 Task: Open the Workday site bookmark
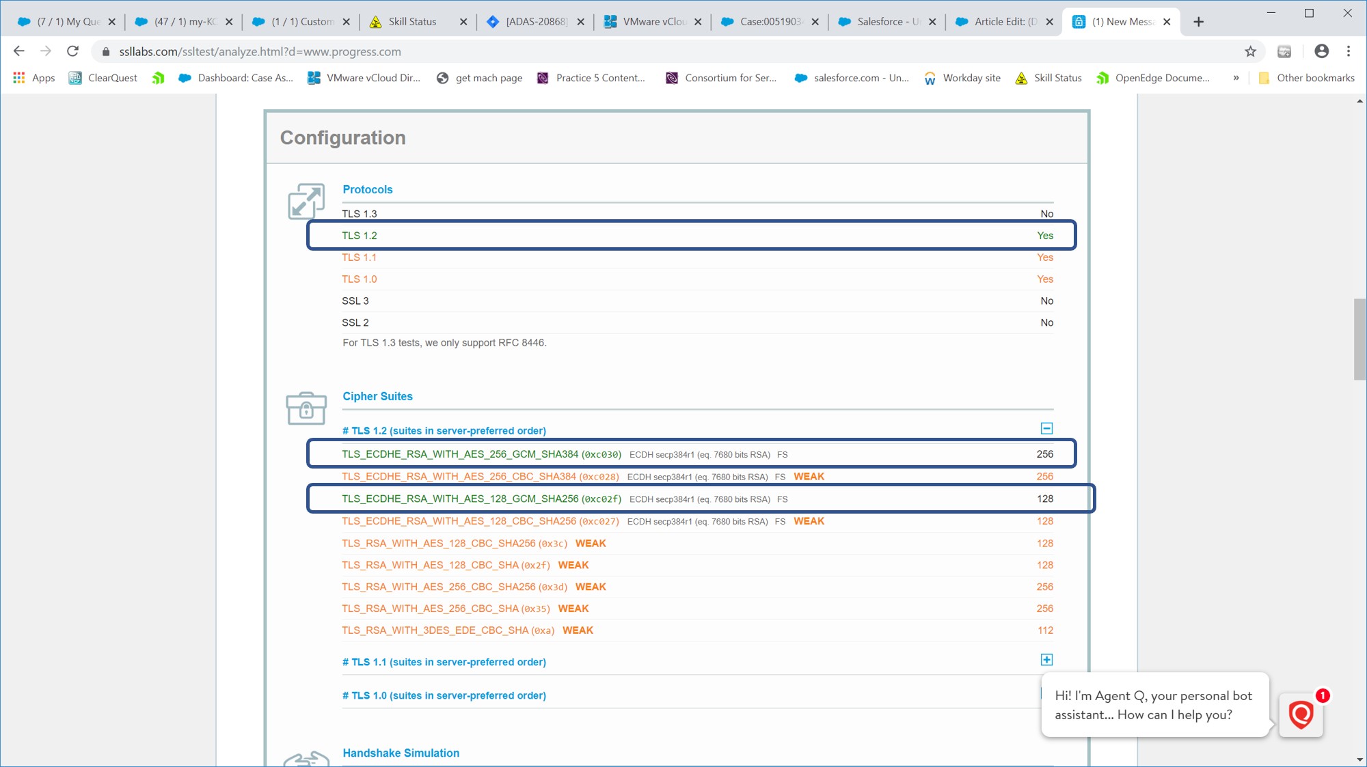962,77
